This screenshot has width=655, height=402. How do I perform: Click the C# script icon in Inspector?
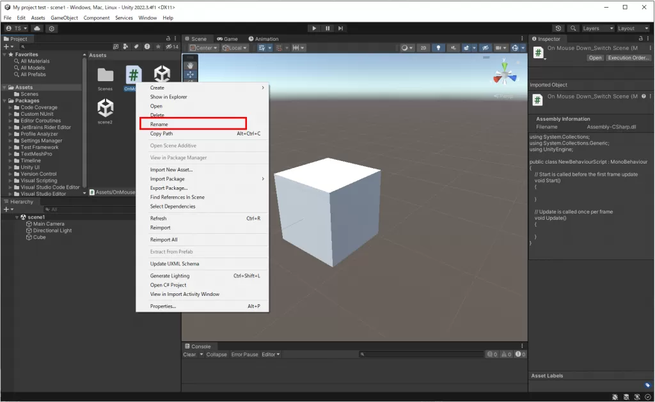coord(538,52)
